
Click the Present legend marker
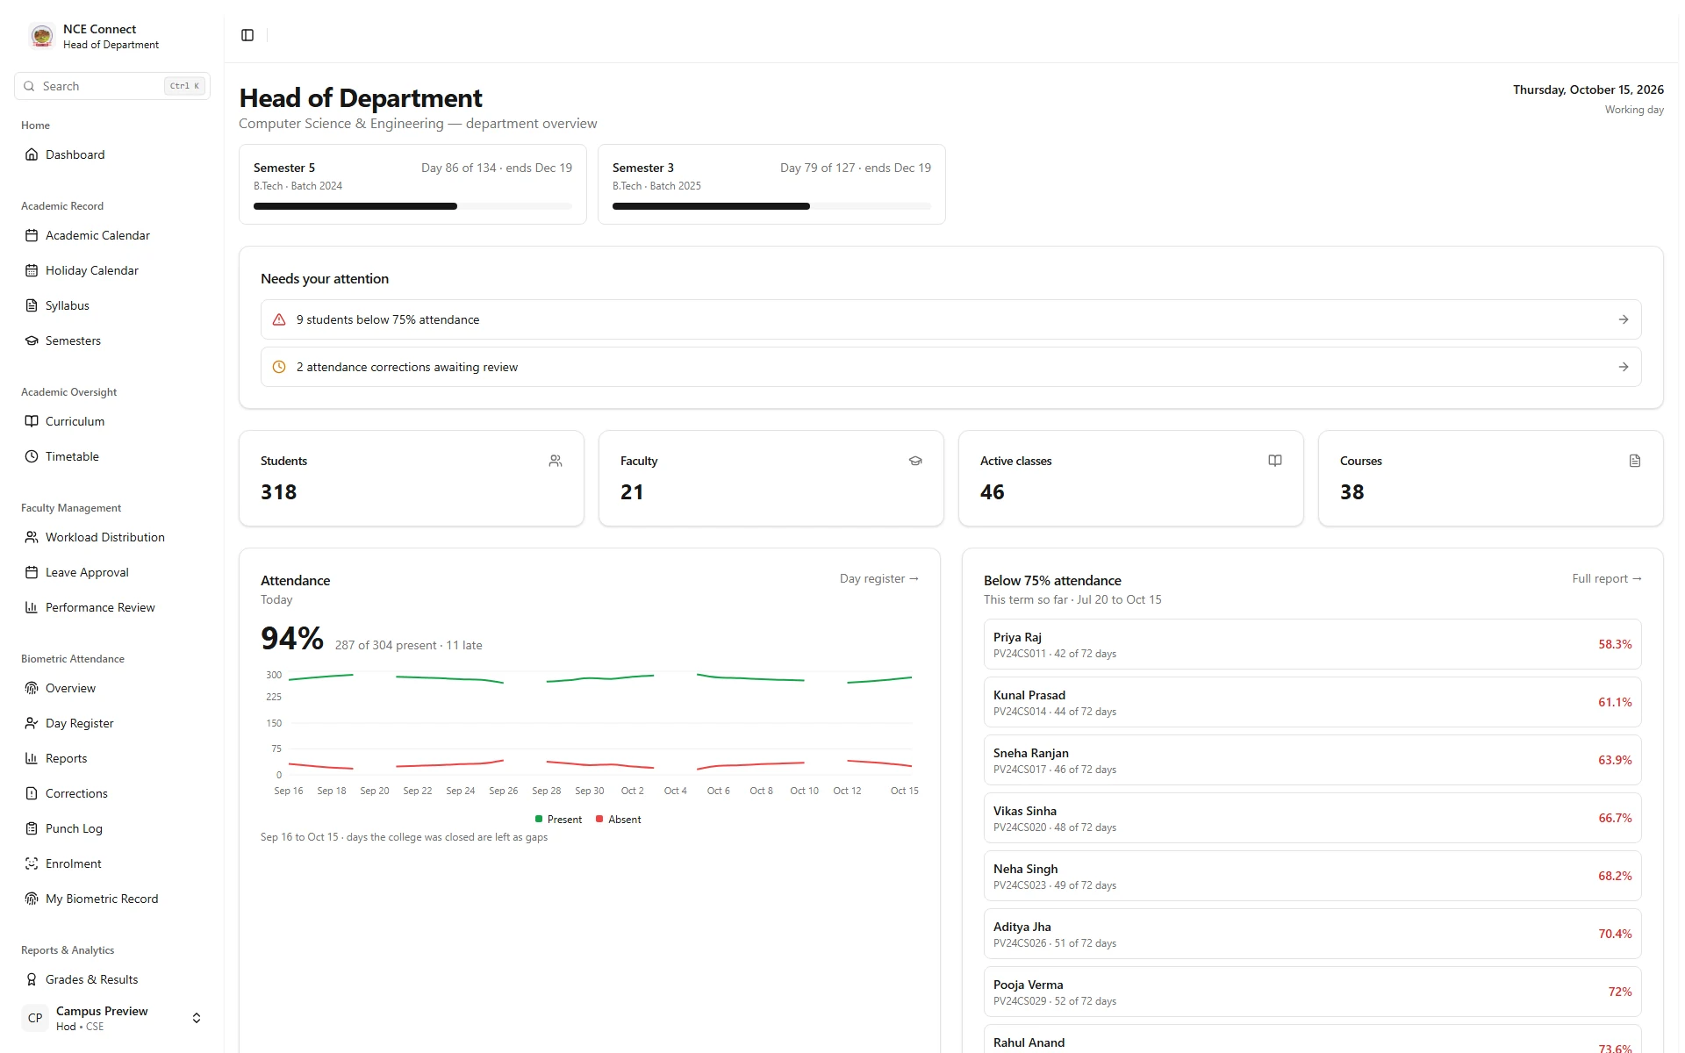539,819
